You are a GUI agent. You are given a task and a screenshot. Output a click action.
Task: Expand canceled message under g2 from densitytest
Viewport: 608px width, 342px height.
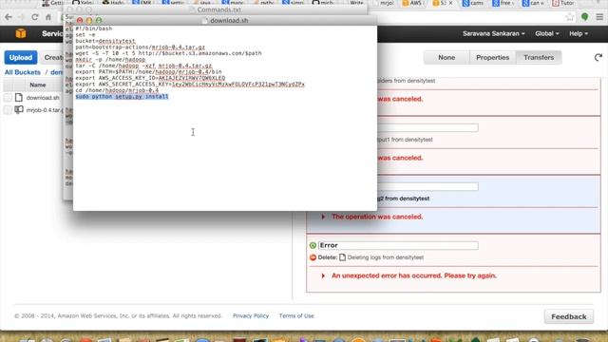(323, 217)
